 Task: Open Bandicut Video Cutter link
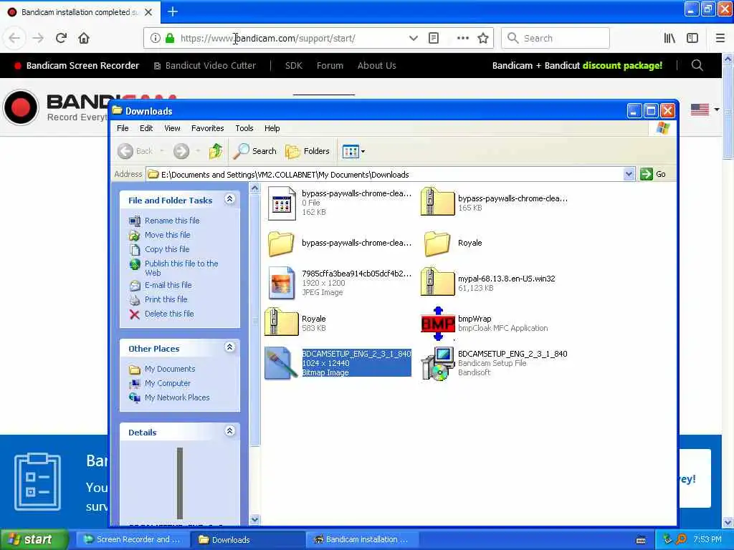205,65
